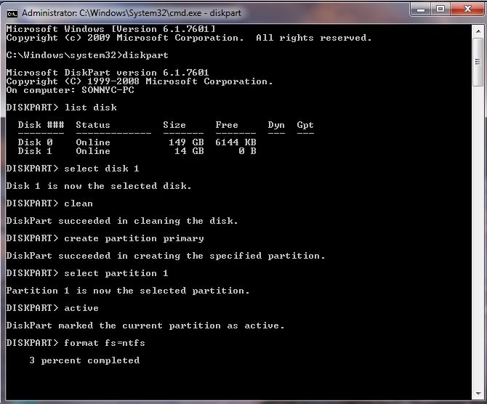Image resolution: width=487 pixels, height=404 pixels.
Task: Click the '14 GB' size value
Action: tap(189, 151)
